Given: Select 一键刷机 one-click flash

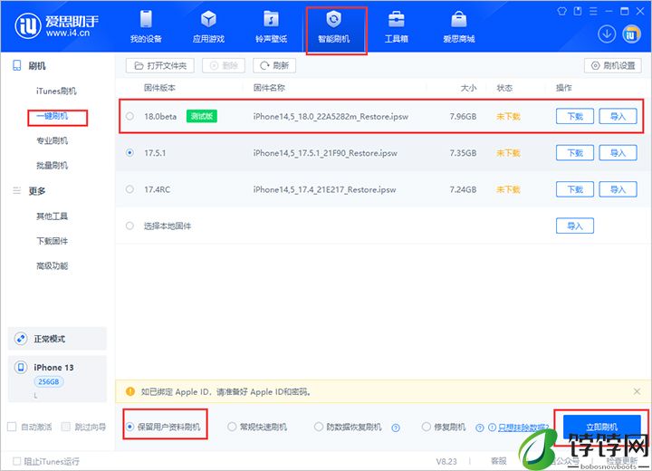Looking at the screenshot, I should [53, 116].
